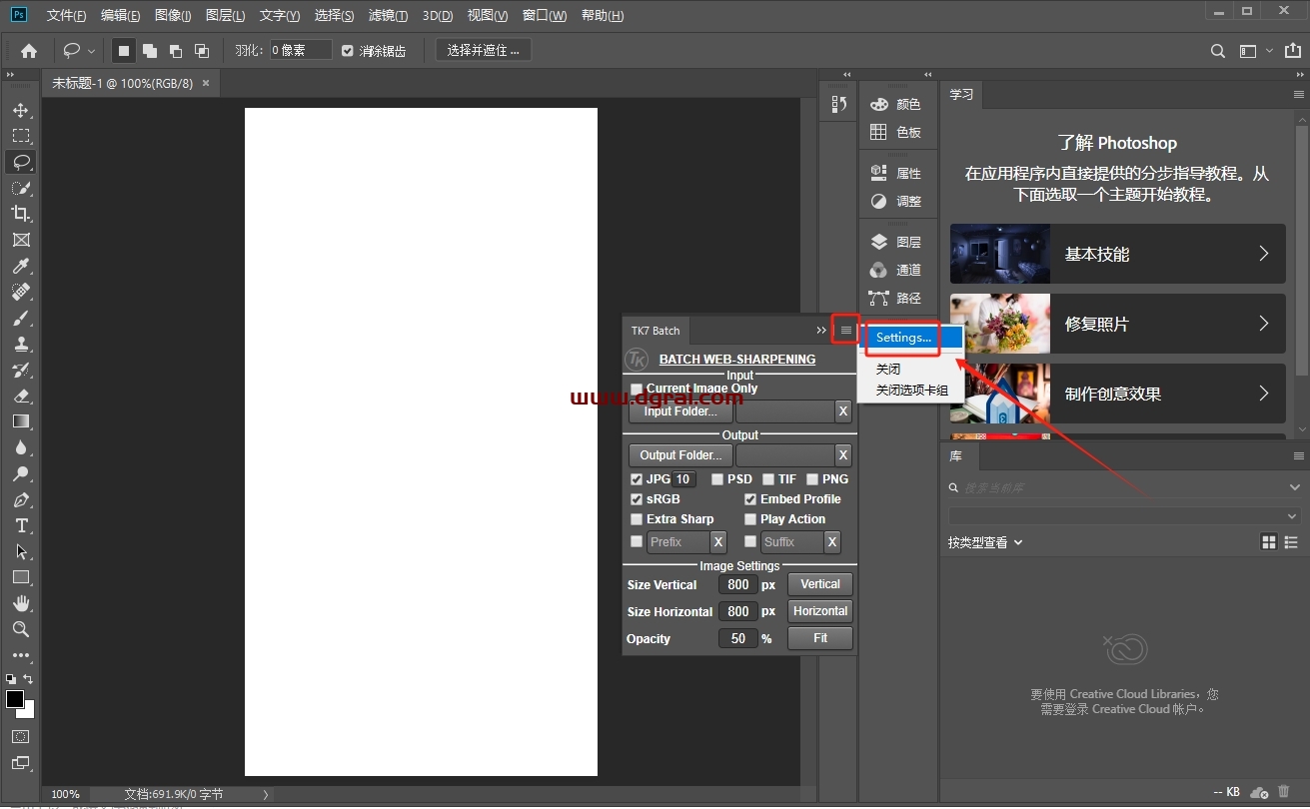Select the Blur tool
This screenshot has height=809, width=1310.
(x=21, y=447)
